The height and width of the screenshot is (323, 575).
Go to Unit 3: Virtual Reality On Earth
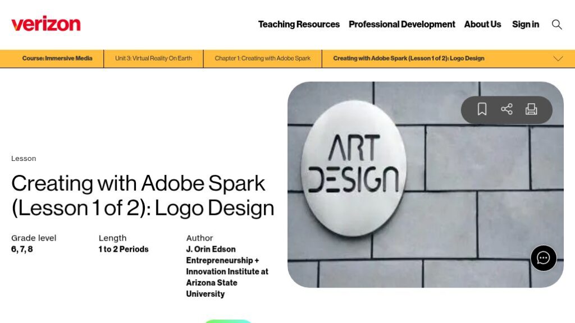(153, 58)
